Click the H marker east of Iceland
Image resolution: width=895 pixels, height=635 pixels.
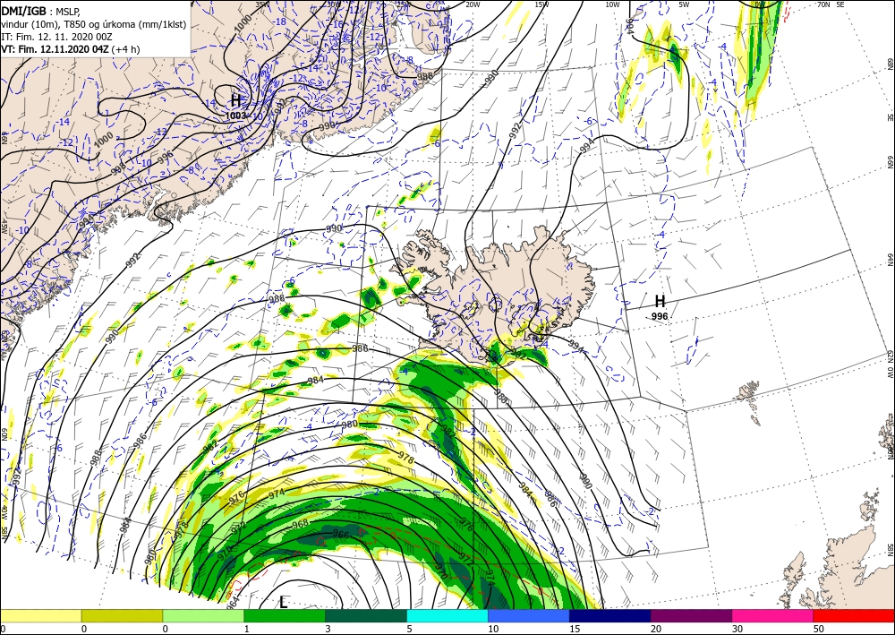[660, 302]
